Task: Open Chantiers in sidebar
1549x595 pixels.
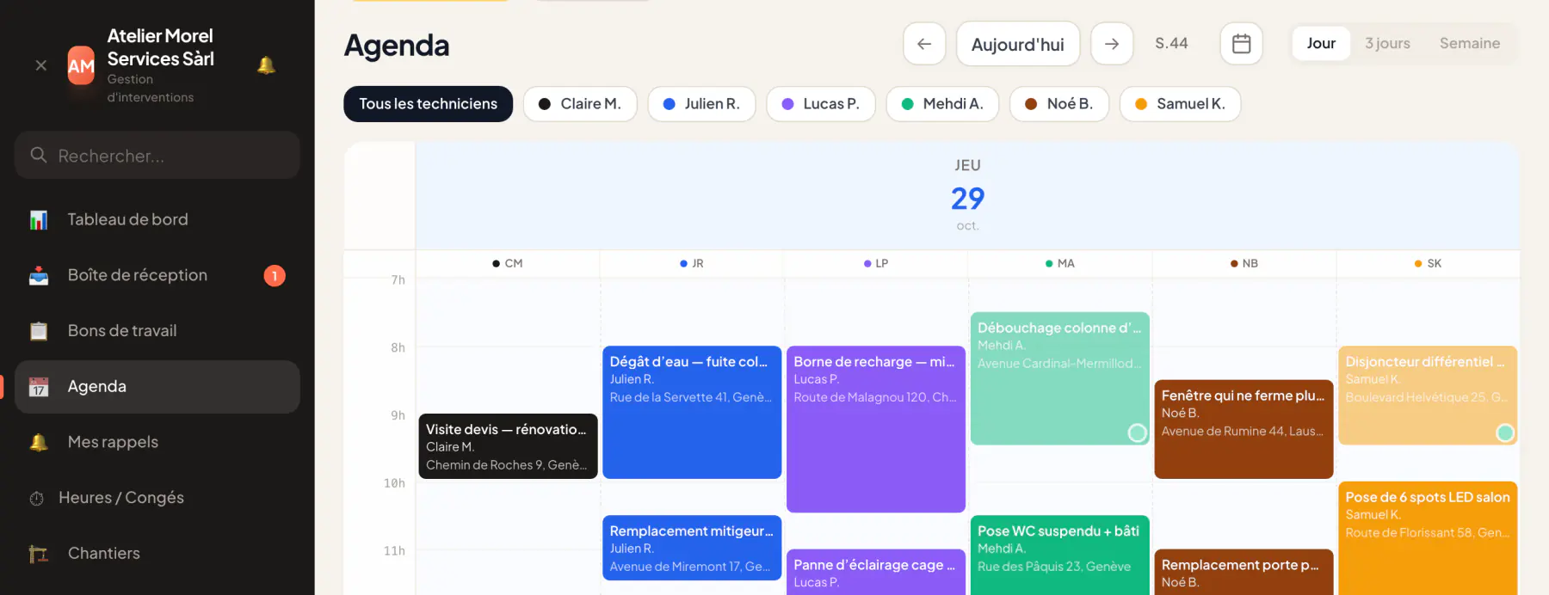Action: (x=157, y=554)
